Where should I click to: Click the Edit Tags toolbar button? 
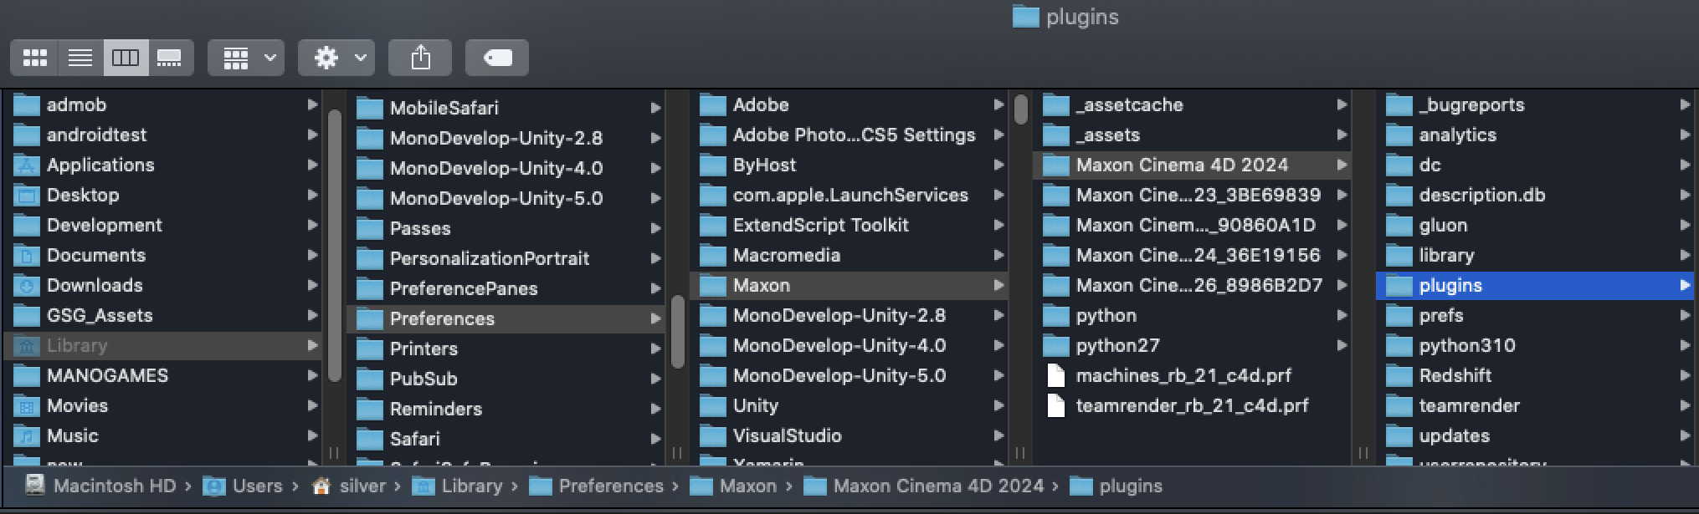coord(497,58)
